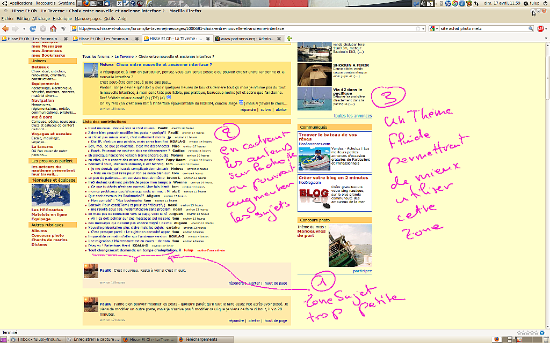
Task: Click 'suivre' under Moluva's first post
Action: tap(265, 109)
